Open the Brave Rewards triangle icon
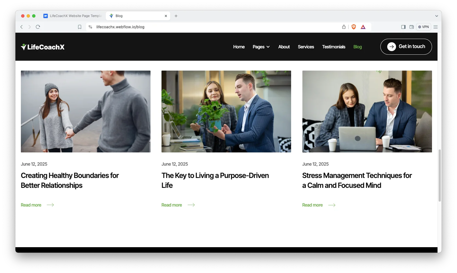Screen dimensions: 457x273 point(363,27)
